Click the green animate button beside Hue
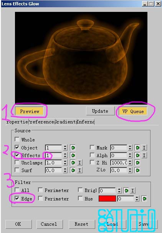 click(x=144, y=199)
